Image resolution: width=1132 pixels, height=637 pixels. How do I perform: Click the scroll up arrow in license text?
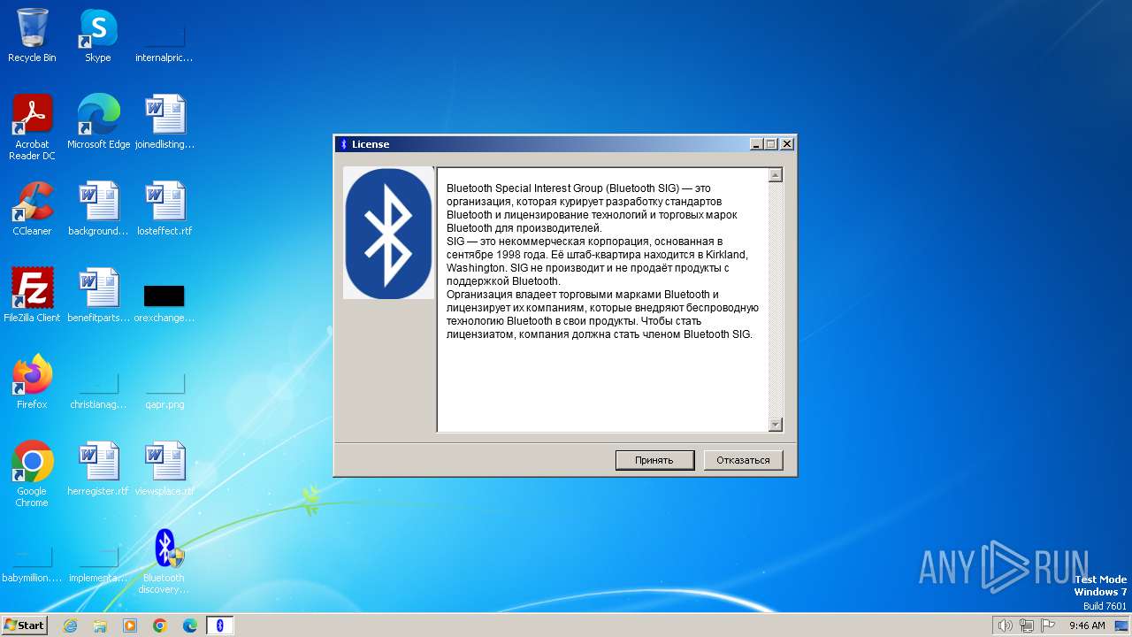[776, 175]
